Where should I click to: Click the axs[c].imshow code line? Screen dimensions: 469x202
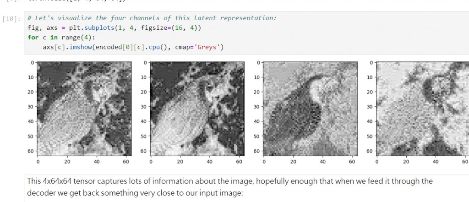(x=133, y=47)
